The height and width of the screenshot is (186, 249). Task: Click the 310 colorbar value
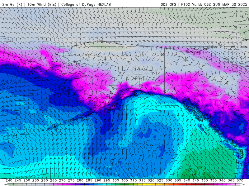tap(134, 180)
